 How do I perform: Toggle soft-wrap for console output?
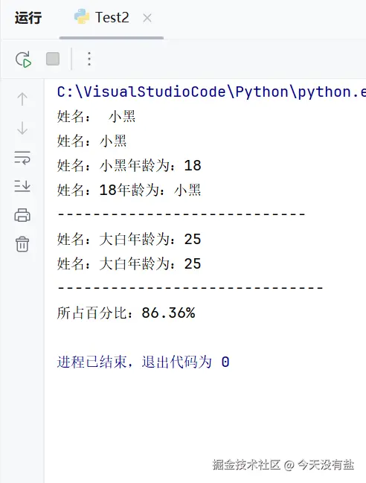22,158
